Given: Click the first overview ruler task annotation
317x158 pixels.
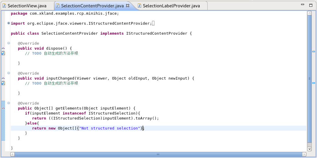Looking at the screenshot, I should point(313,52).
